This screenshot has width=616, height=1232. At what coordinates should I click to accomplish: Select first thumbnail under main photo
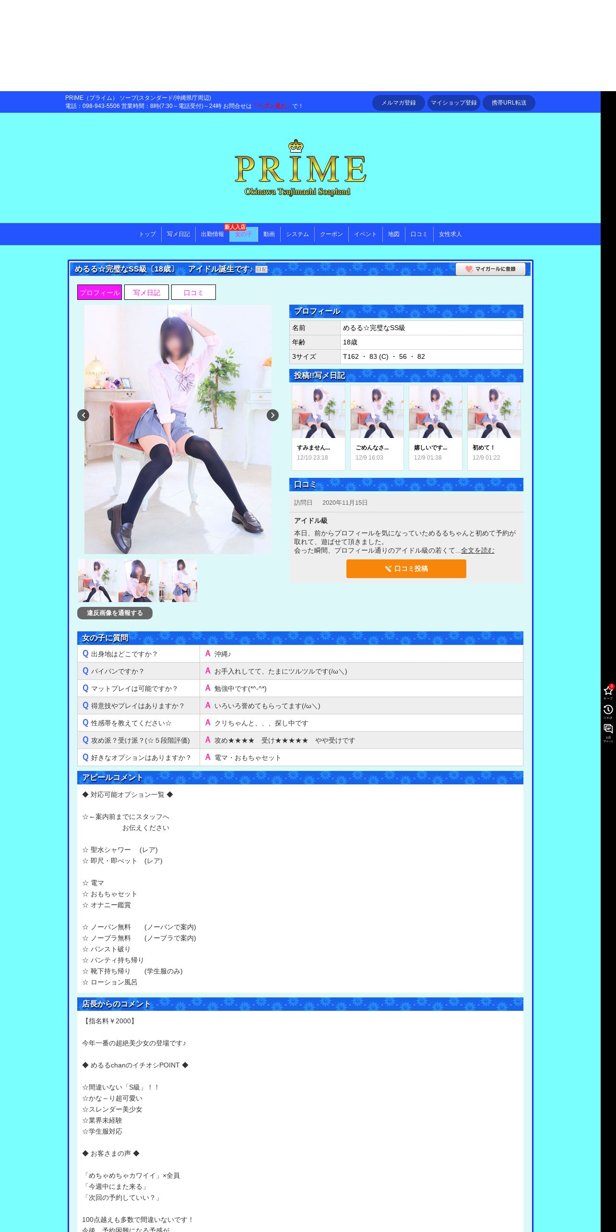point(97,580)
